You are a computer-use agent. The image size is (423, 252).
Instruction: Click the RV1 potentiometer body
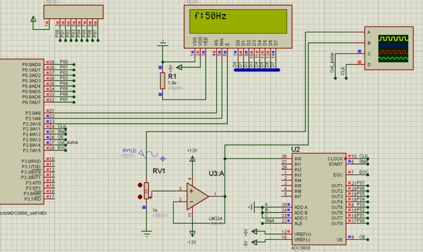[x=146, y=191]
